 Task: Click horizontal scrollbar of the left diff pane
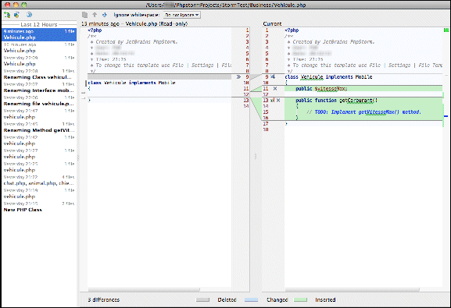(x=144, y=289)
